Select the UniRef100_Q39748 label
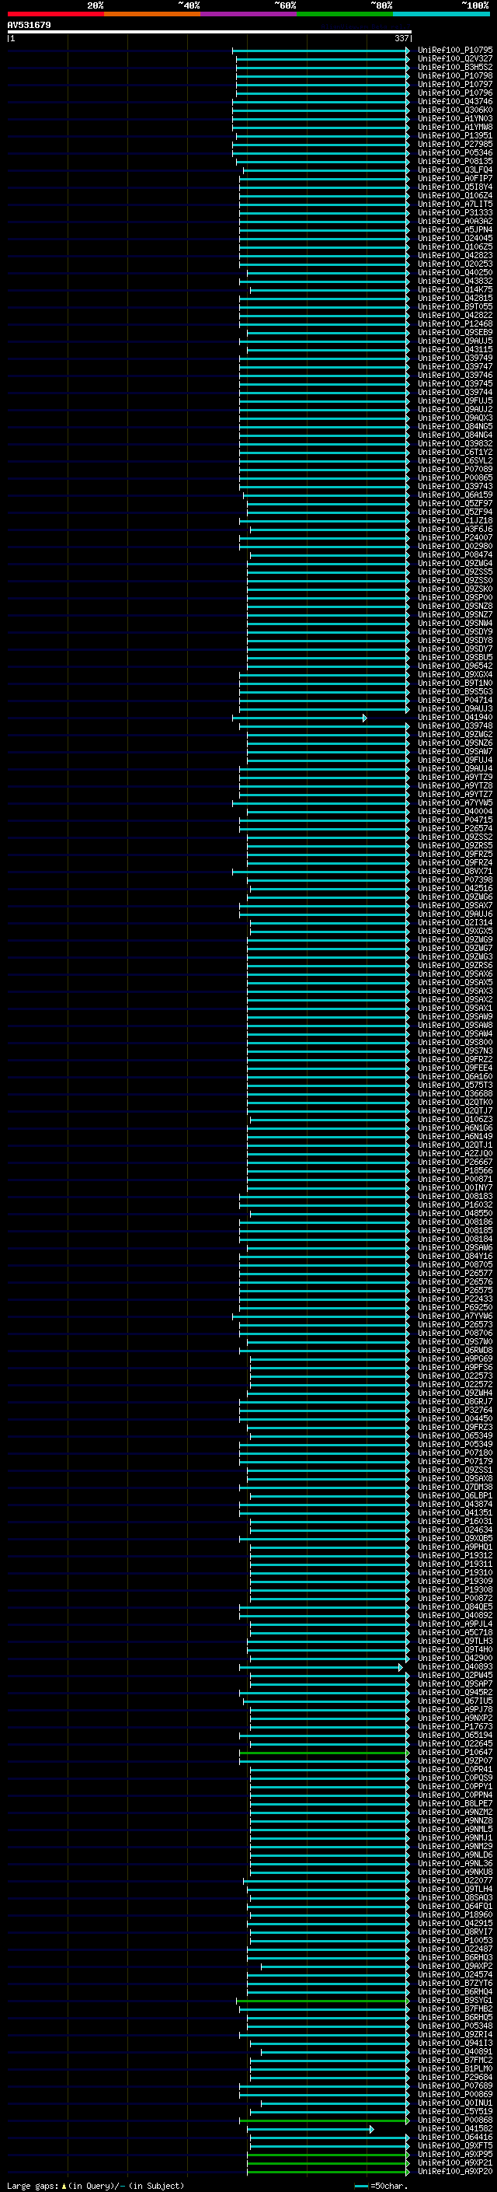This screenshot has width=497, height=2192. [454, 727]
